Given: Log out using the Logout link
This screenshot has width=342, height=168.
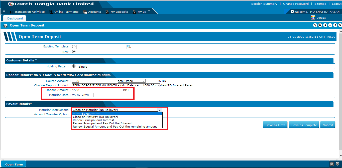Looking at the screenshot, I should point(337,4).
